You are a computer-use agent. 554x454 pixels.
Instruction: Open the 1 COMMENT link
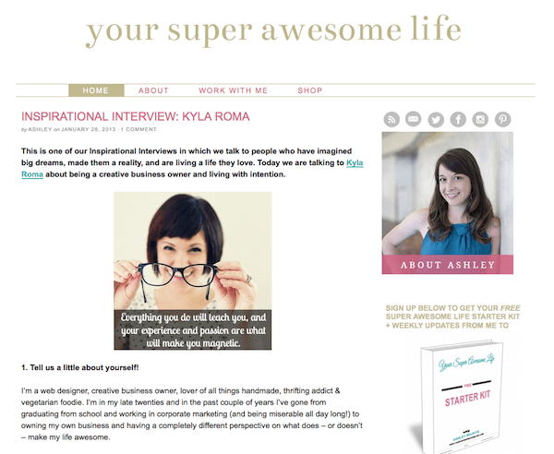138,129
